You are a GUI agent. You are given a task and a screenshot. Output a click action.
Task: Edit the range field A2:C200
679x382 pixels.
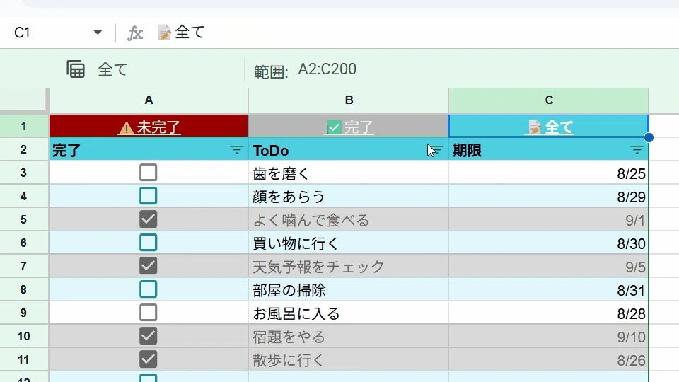point(327,69)
